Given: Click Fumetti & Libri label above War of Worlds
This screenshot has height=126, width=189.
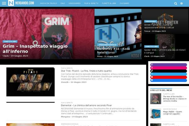Looking at the screenshot, I should pyautogui.click(x=169, y=94).
